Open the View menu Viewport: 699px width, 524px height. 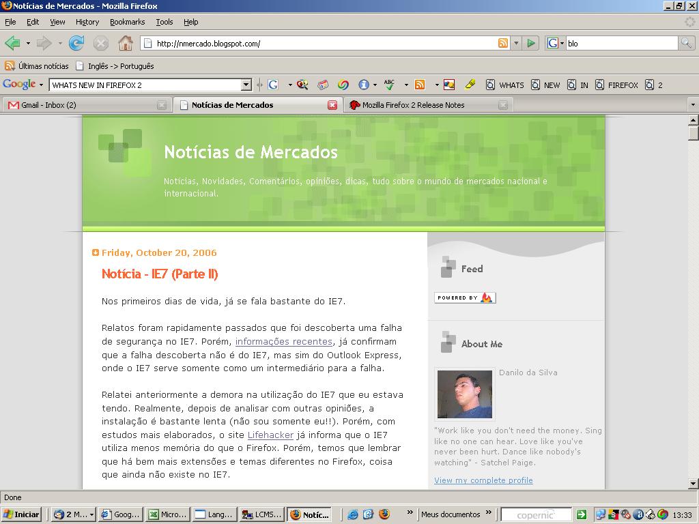(57, 22)
